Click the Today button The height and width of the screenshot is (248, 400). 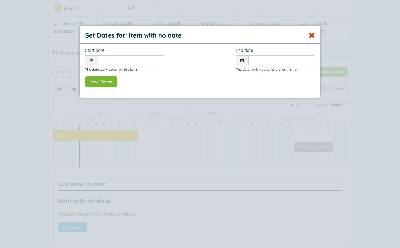321,105
